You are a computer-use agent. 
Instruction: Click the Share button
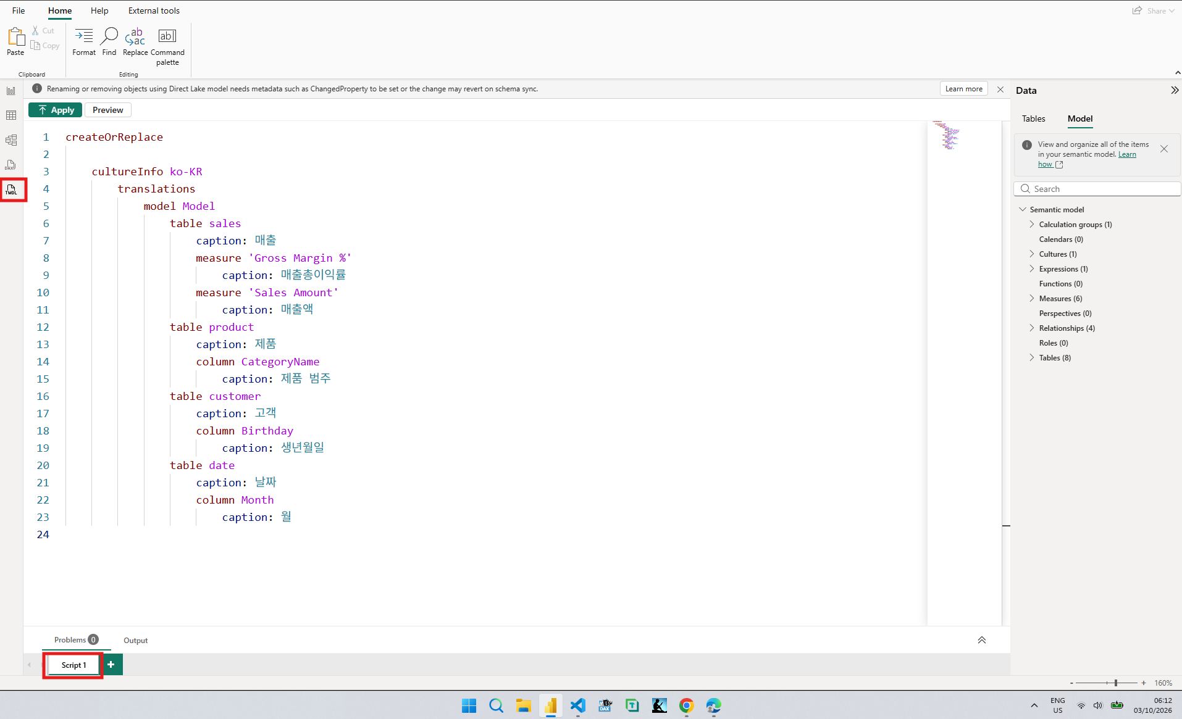pos(1153,10)
